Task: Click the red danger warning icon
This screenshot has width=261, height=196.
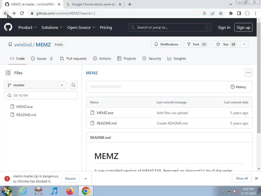Action: (x=7, y=178)
